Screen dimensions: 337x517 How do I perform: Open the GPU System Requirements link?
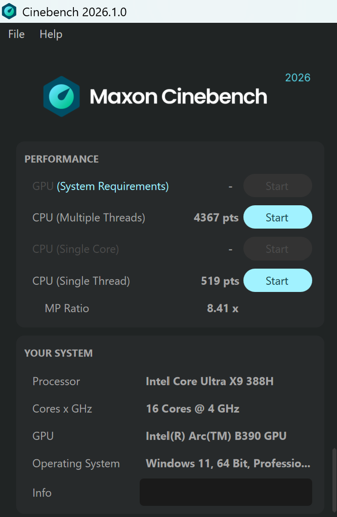pos(112,187)
